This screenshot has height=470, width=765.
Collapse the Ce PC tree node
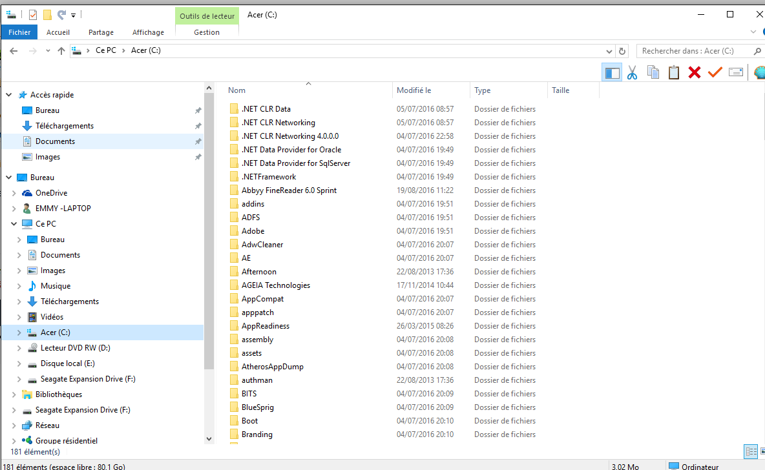14,224
